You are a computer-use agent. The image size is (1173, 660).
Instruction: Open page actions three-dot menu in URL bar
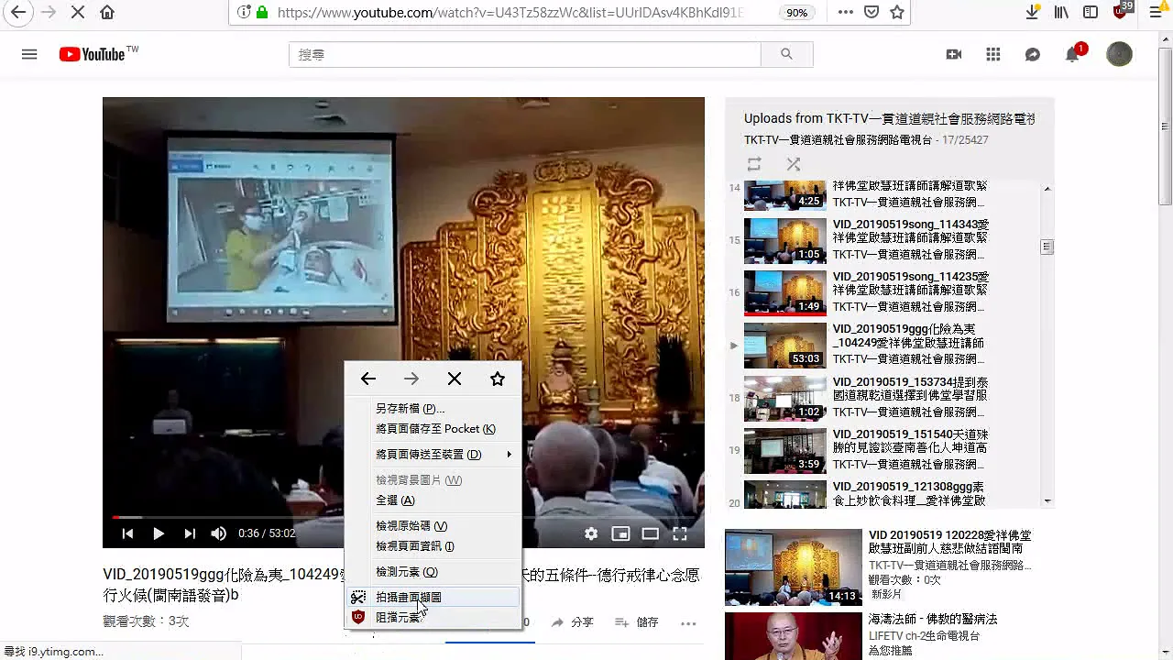click(846, 13)
